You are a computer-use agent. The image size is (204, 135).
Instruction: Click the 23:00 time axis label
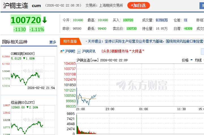coord(110,109)
